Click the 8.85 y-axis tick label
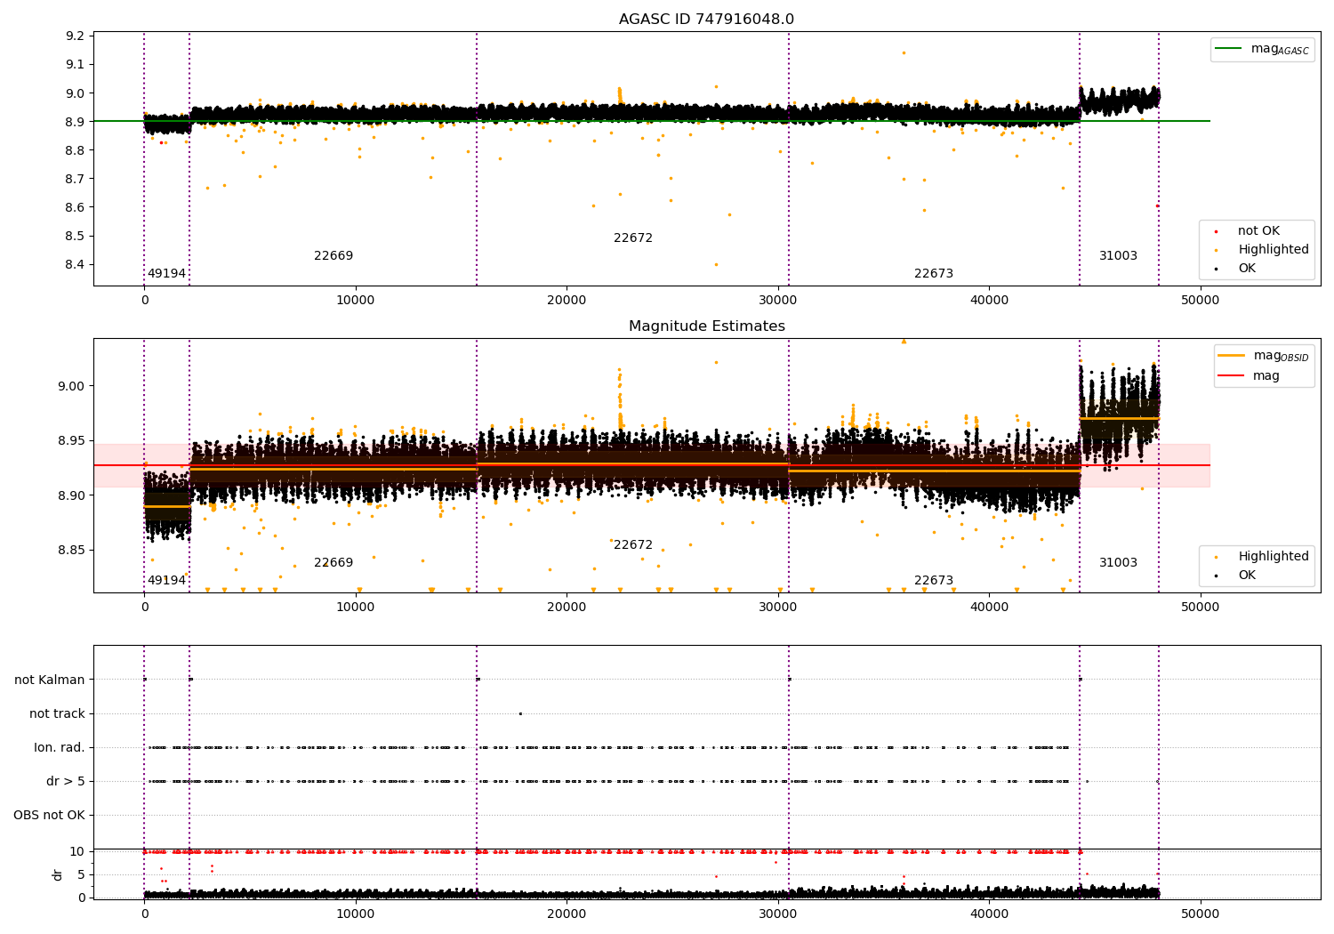This screenshot has height=934, width=1334. pos(72,551)
